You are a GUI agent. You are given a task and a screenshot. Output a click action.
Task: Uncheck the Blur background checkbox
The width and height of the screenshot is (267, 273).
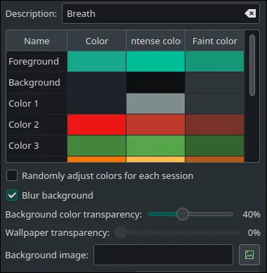pyautogui.click(x=12, y=195)
